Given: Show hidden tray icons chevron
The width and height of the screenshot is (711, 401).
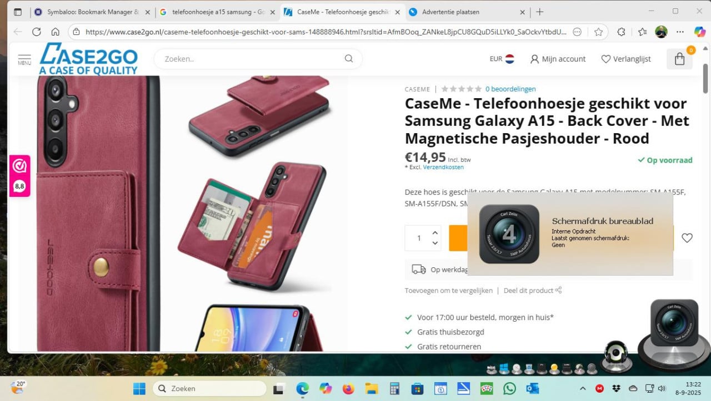Looking at the screenshot, I should point(583,388).
